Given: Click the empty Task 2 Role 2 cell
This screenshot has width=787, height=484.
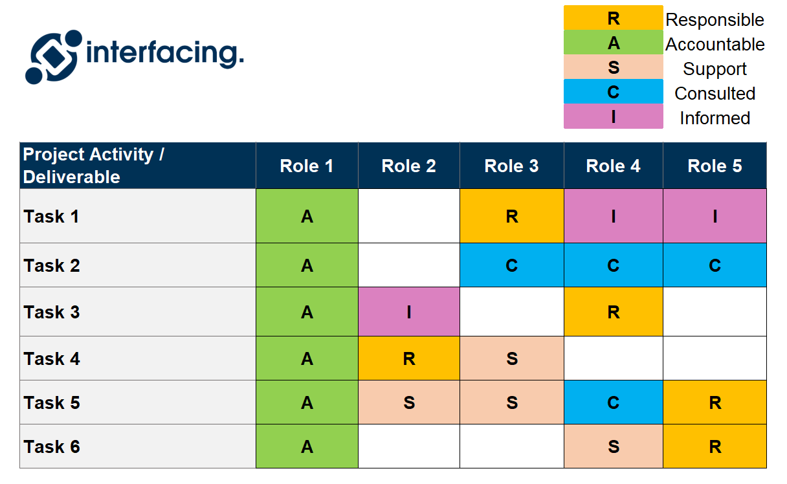Looking at the screenshot, I should tap(409, 265).
